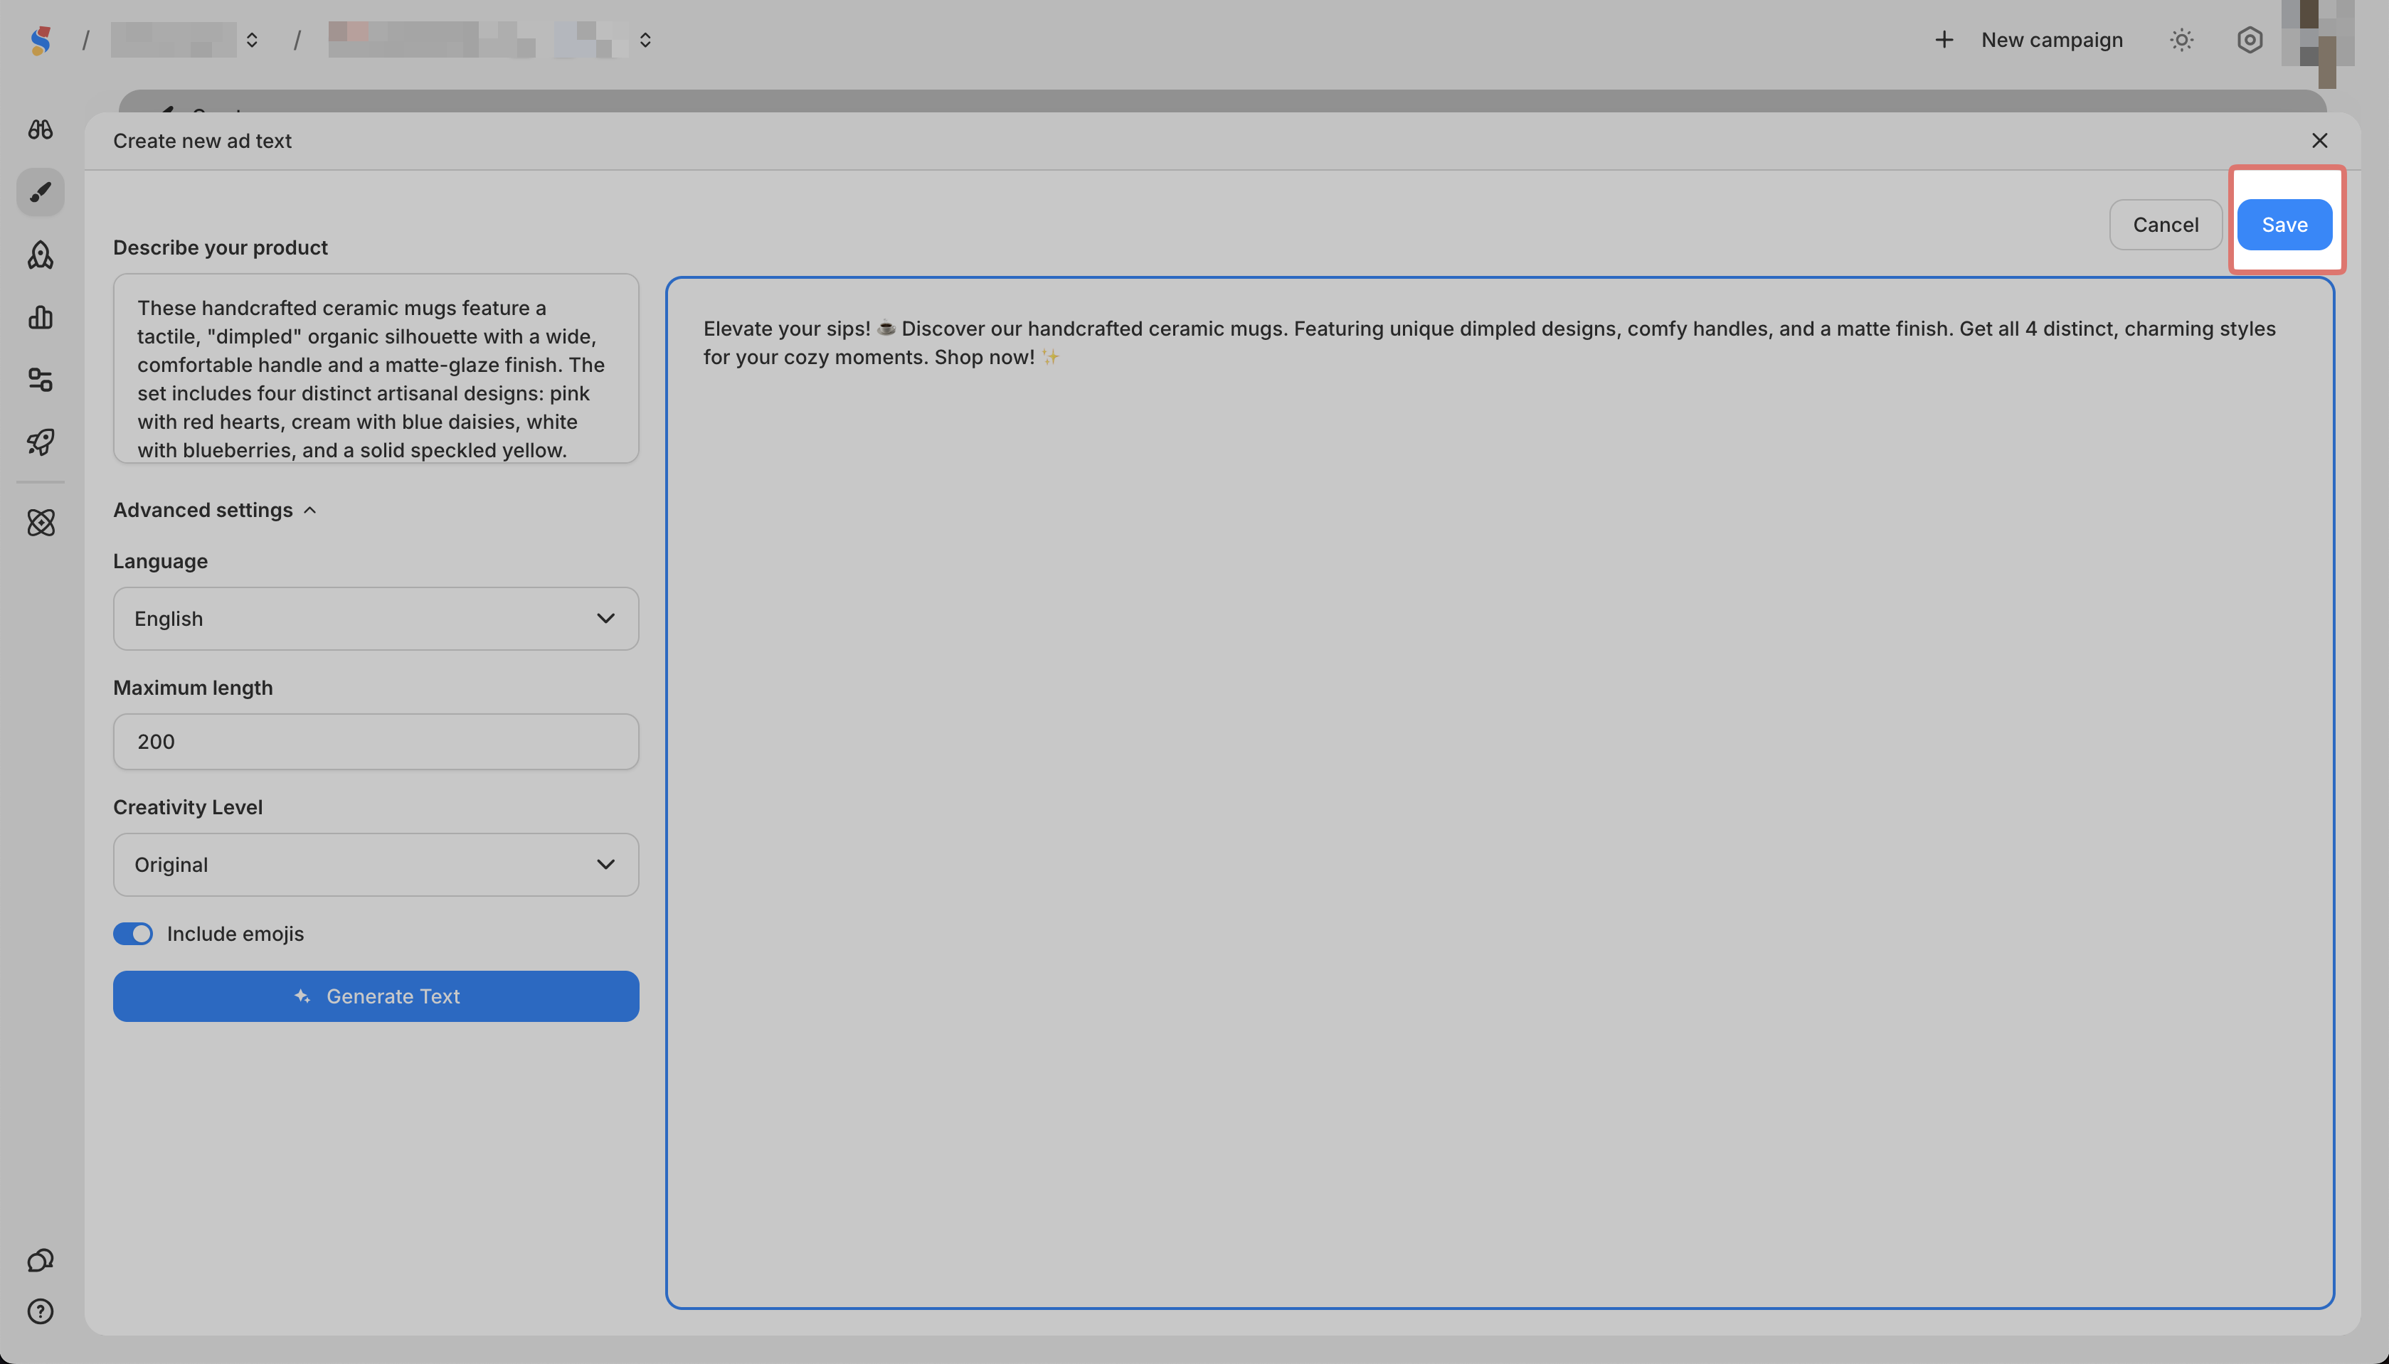This screenshot has width=2389, height=1364.
Task: Open the Language dropdown set to English
Action: (x=376, y=618)
